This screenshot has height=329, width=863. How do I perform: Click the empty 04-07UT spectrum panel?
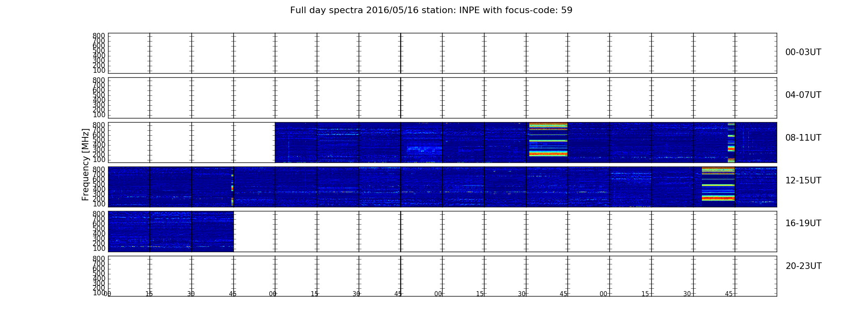[x=442, y=98]
